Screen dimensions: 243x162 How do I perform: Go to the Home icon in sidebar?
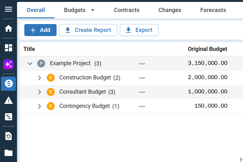(9, 28)
